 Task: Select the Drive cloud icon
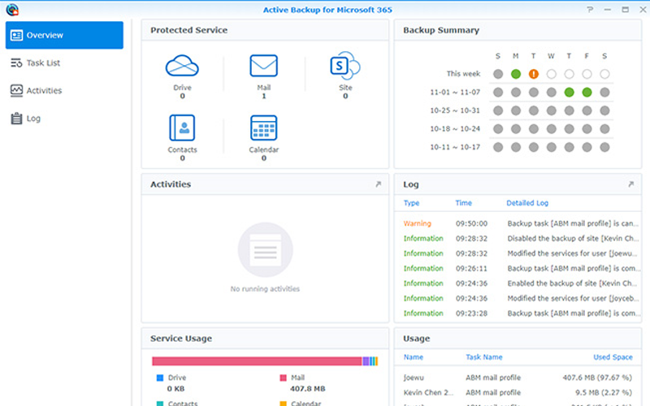click(x=182, y=66)
